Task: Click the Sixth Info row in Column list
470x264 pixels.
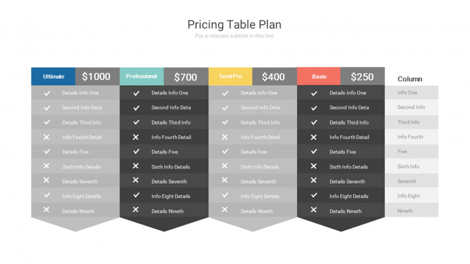Action: (x=409, y=167)
